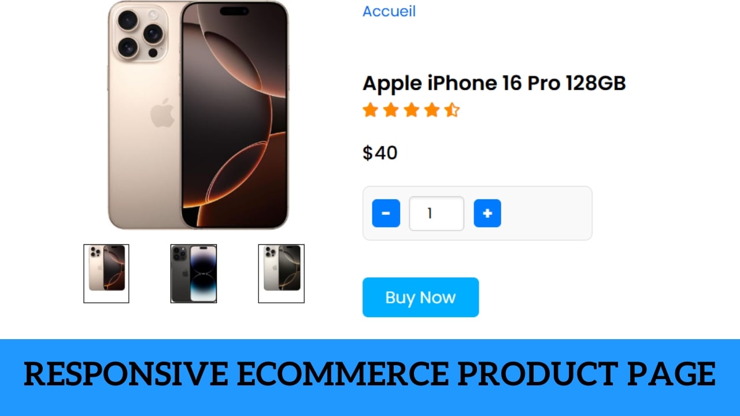Click the front phone screen in main image
This screenshot has height=416, width=740.
(x=235, y=115)
